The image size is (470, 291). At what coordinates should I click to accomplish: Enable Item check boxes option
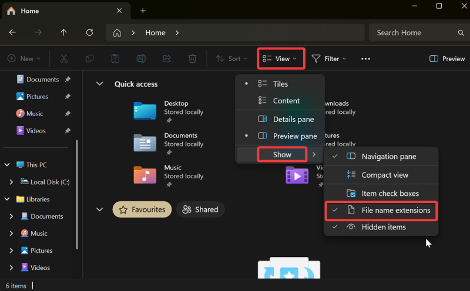(390, 194)
